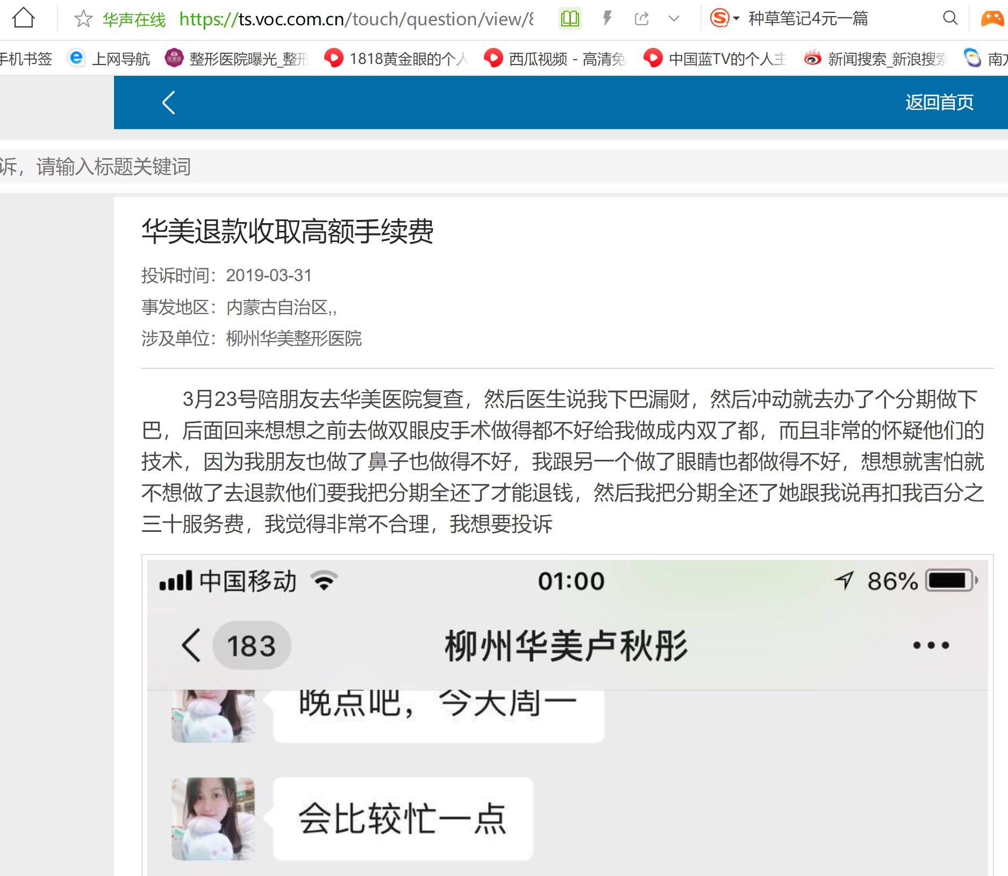Click the red play icon beside 中国蓝TV
The height and width of the screenshot is (876, 1008).
point(653,58)
